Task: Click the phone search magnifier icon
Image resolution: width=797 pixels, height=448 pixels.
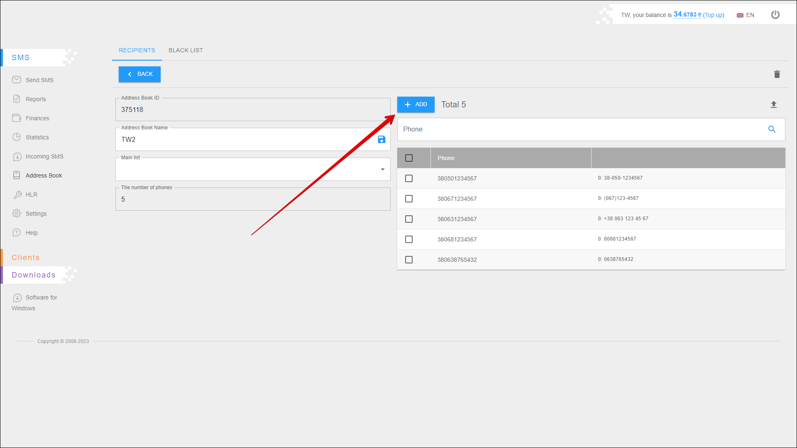Action: click(772, 129)
